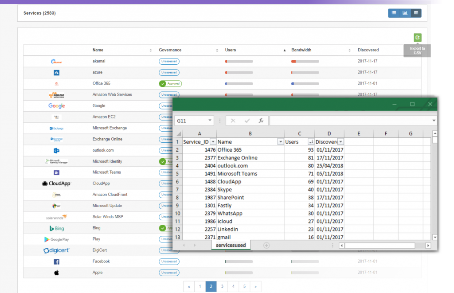
Task: Click the green Export to CSV icon
Action: click(418, 37)
